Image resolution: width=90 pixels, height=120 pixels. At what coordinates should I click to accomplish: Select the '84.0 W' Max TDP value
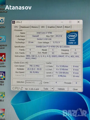coord(59,36)
